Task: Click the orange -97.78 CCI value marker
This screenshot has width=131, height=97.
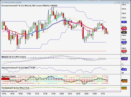Action: (124, 81)
